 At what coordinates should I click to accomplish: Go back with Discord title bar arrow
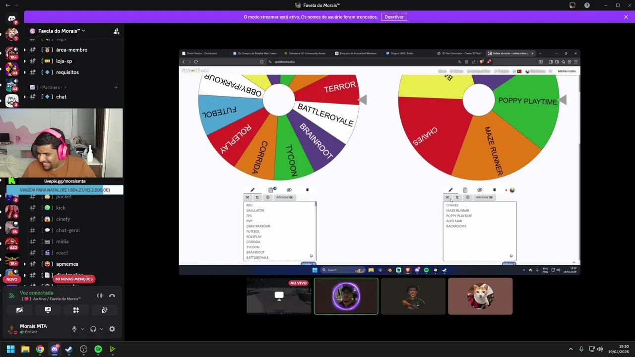(7, 5)
